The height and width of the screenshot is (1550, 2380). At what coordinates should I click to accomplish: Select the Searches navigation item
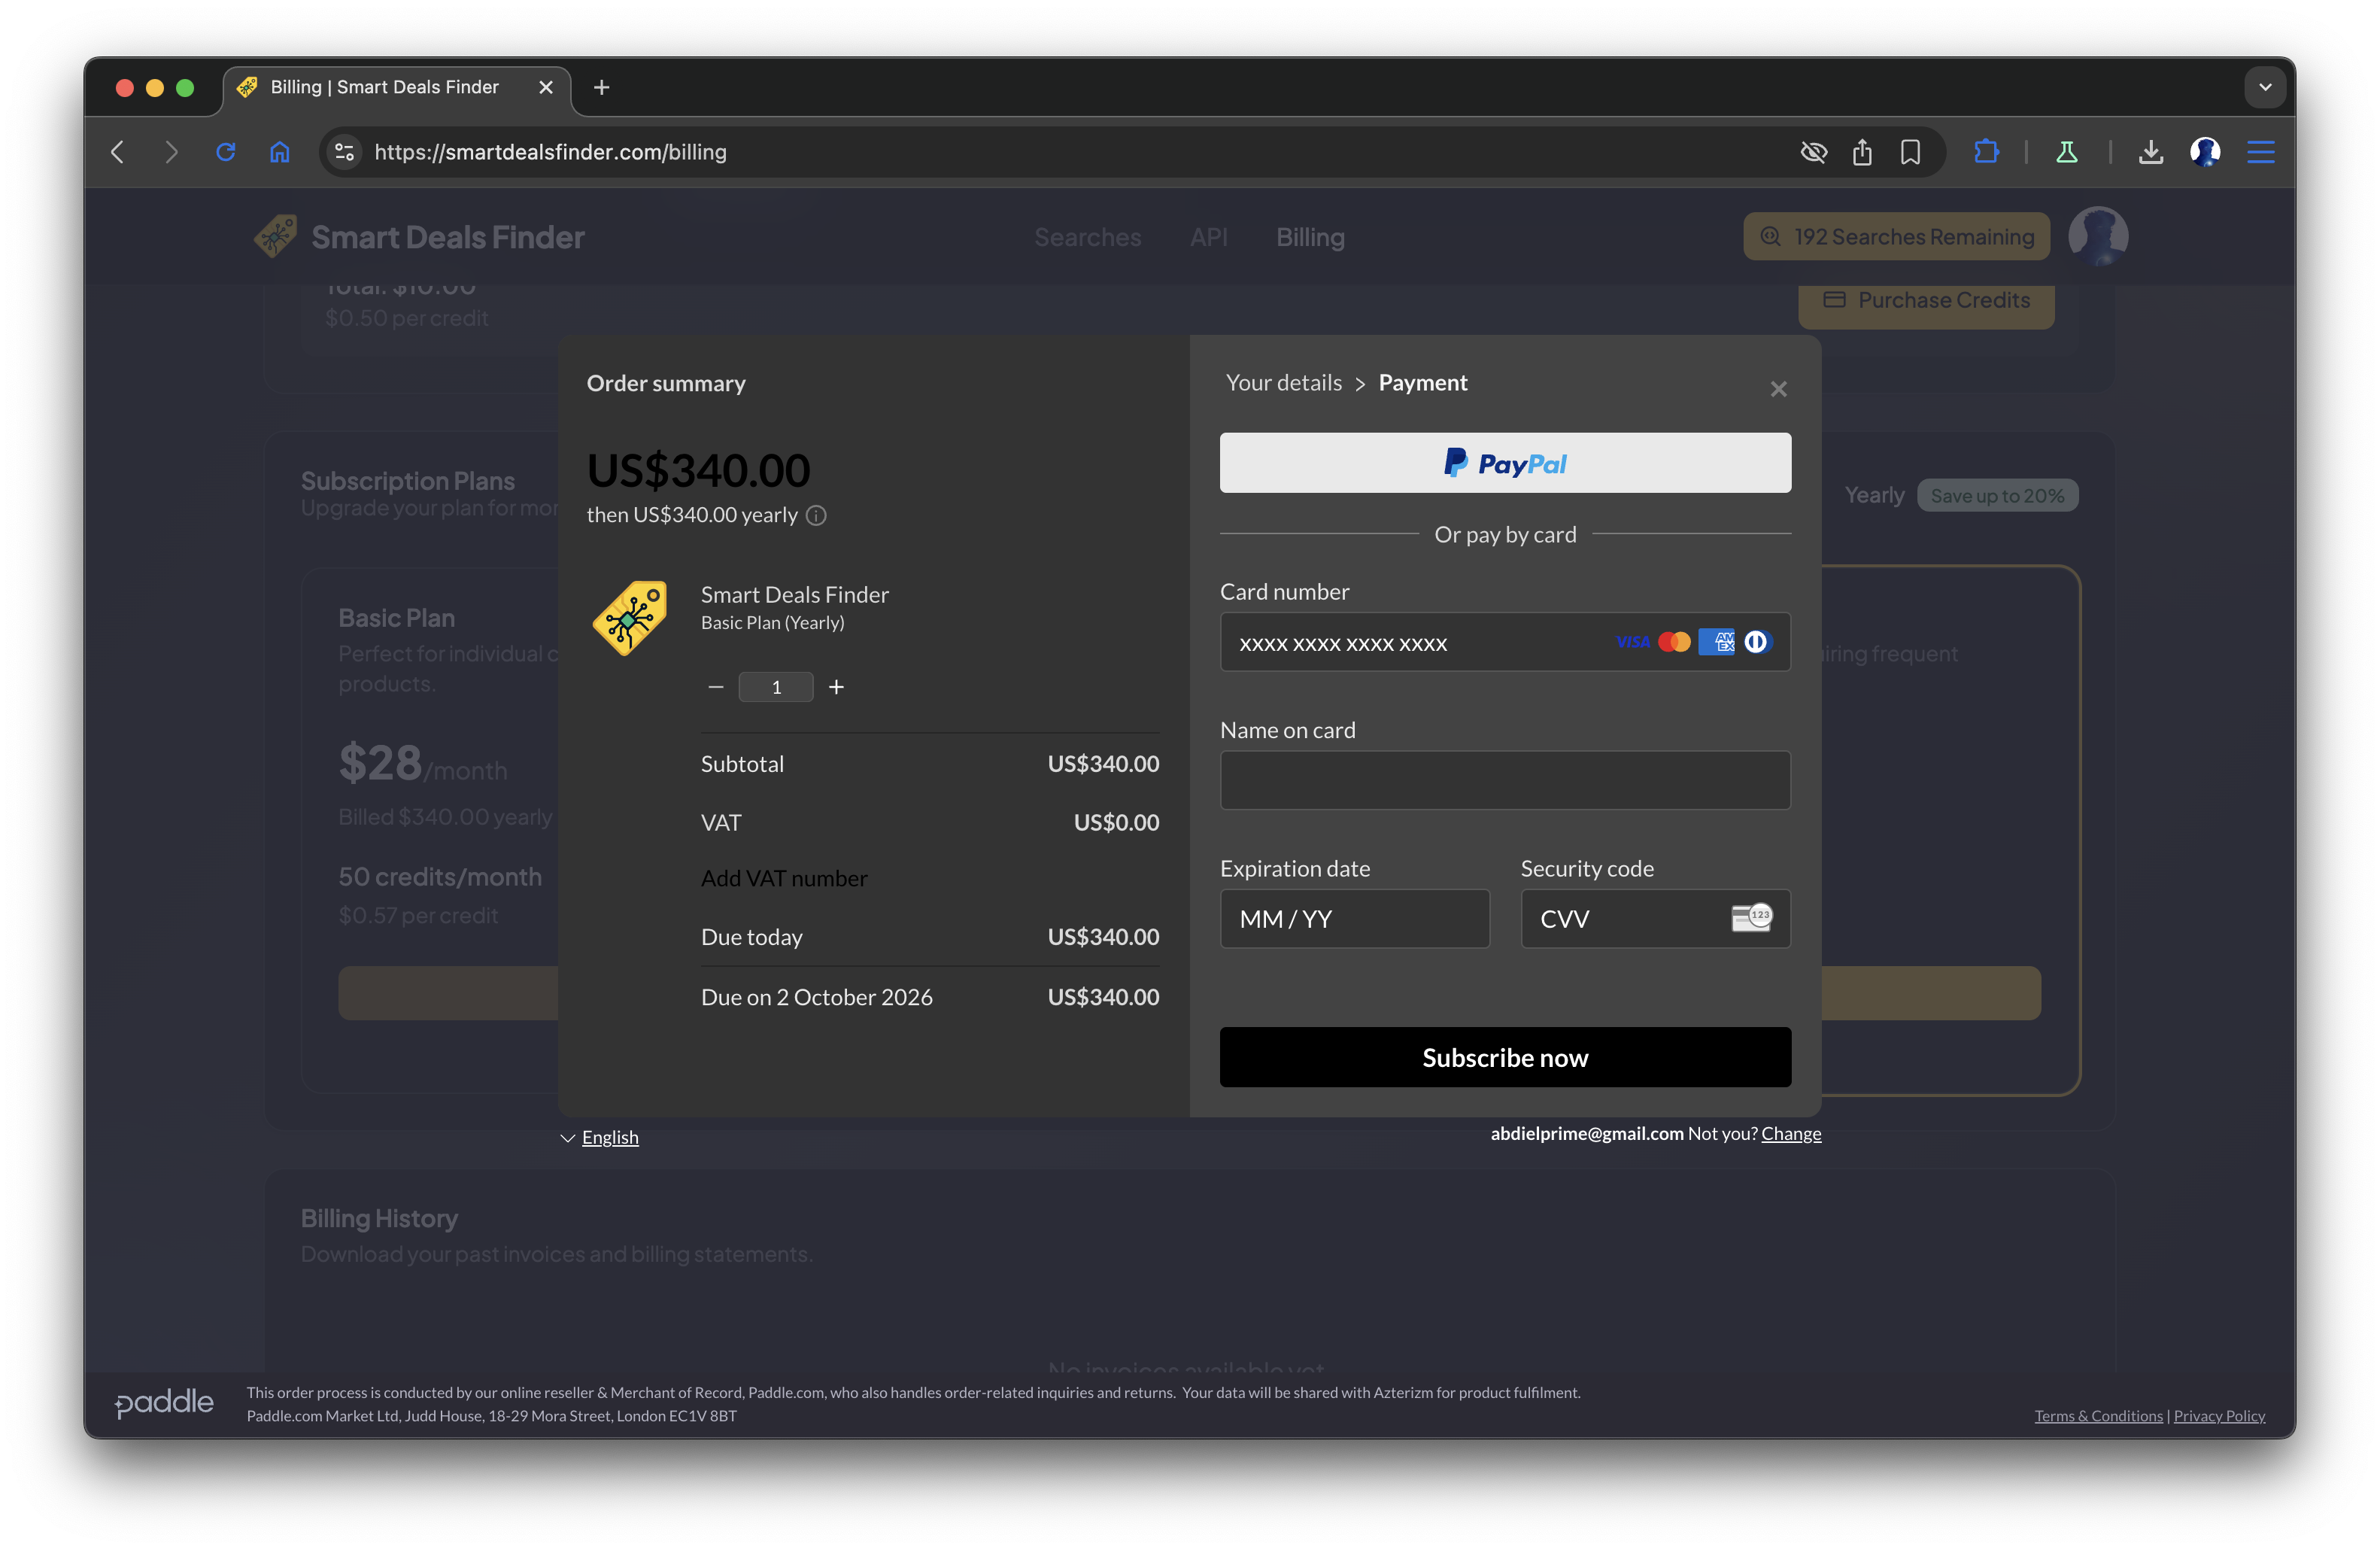point(1088,237)
